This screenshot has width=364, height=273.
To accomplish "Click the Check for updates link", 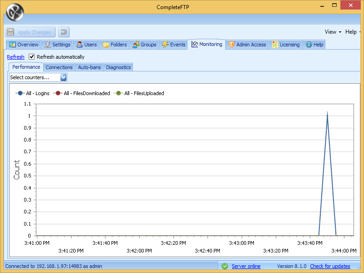I will coord(330,266).
